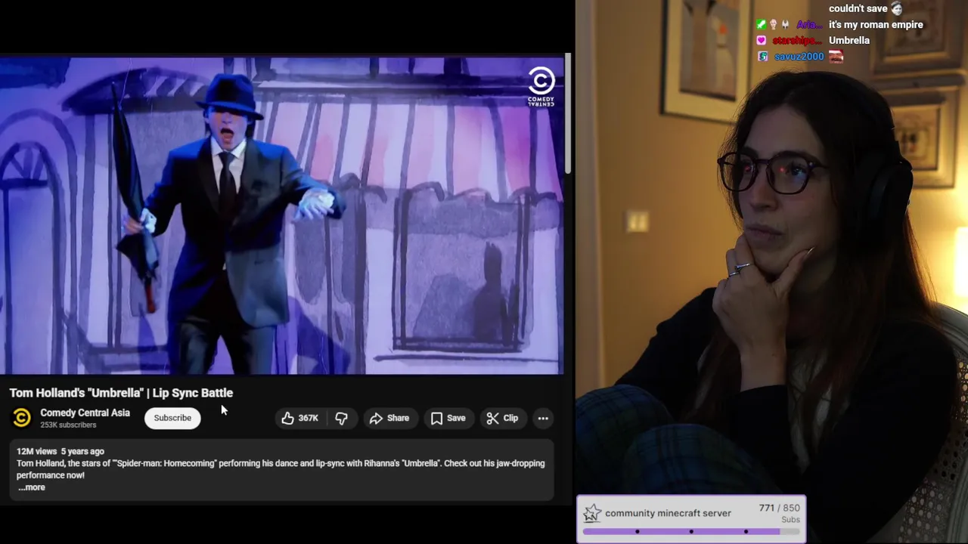The image size is (968, 544).
Task: Click the 771 / 850 subs counter
Action: tap(780, 508)
